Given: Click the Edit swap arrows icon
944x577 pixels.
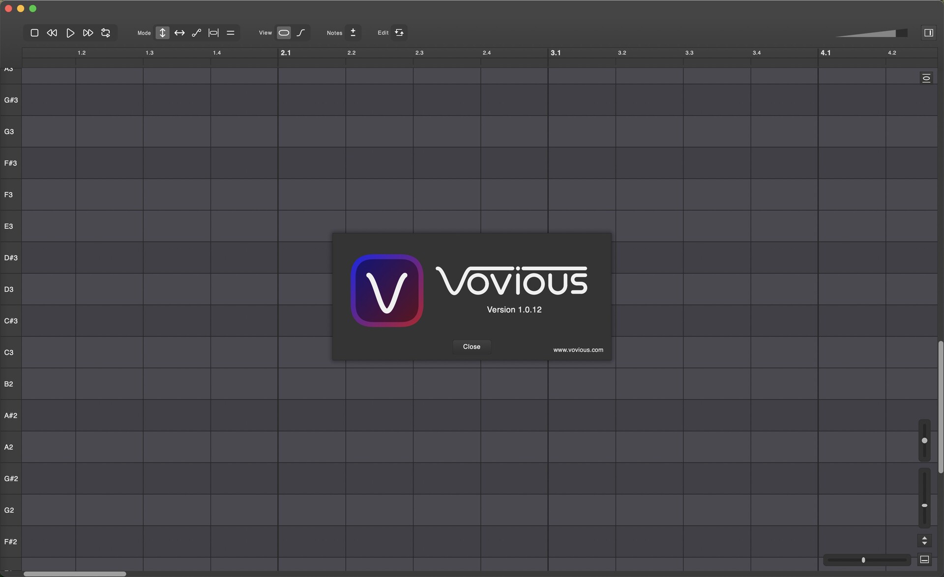Looking at the screenshot, I should pos(399,33).
